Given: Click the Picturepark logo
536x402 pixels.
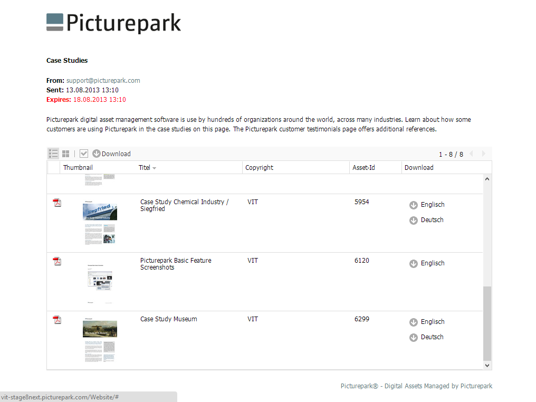Looking at the screenshot, I should pyautogui.click(x=113, y=23).
